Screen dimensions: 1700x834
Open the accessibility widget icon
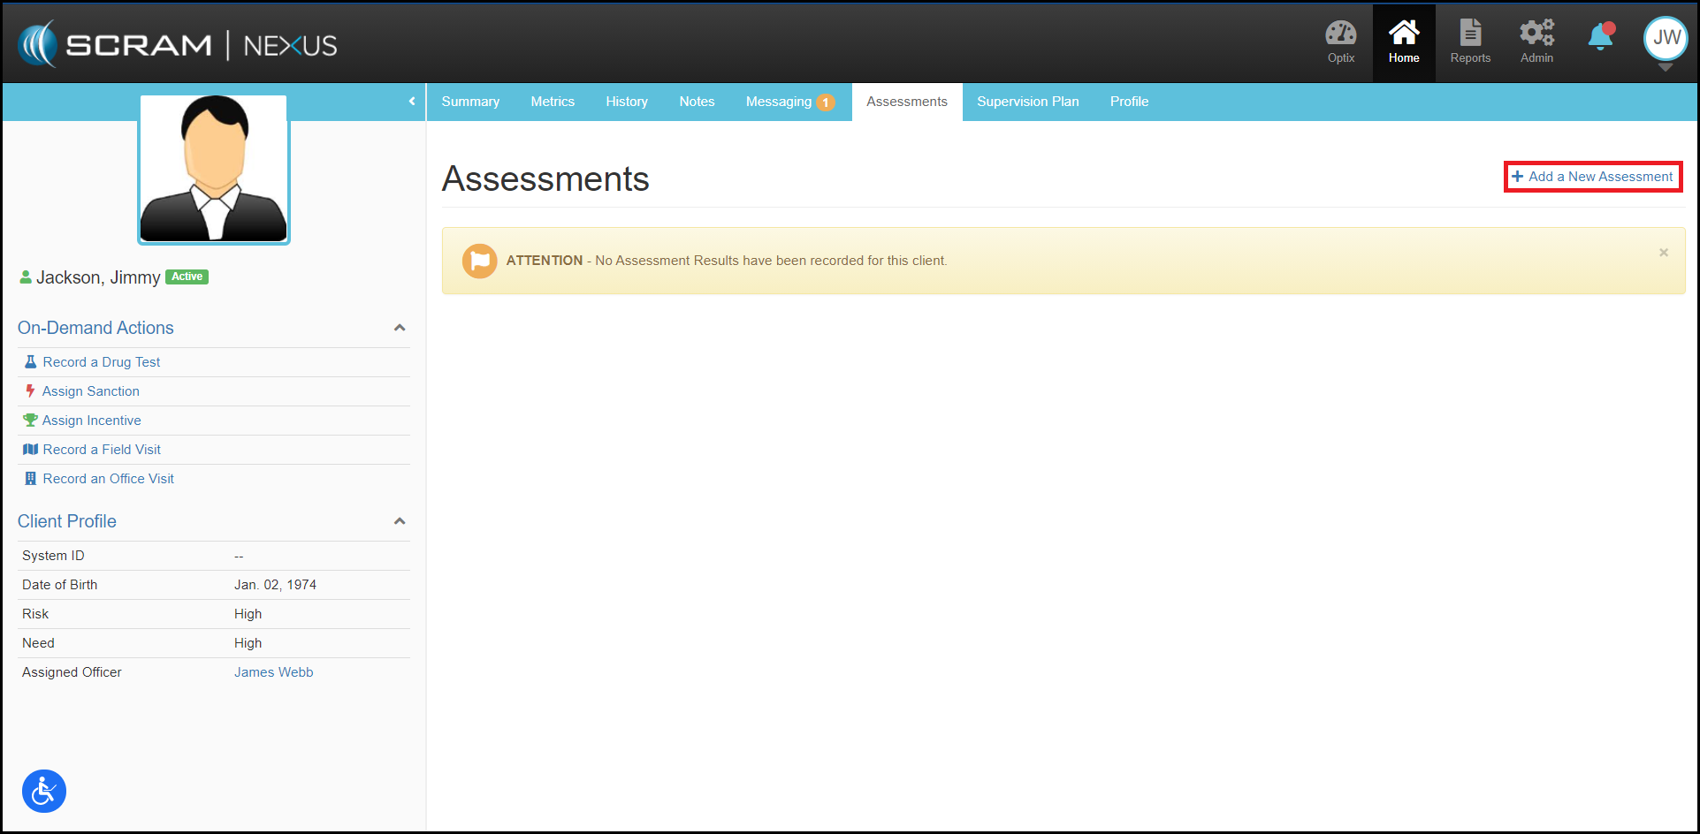point(44,791)
